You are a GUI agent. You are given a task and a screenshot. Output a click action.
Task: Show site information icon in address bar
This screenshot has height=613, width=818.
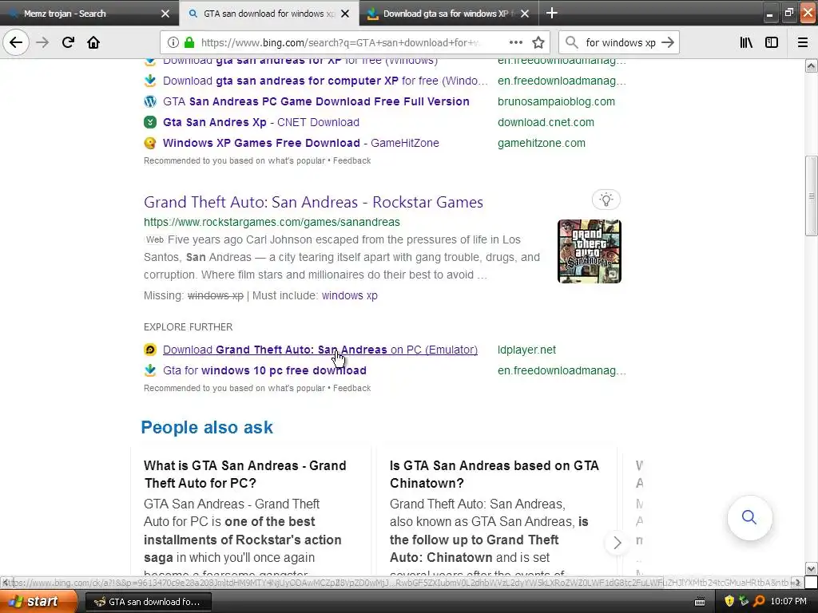point(173,42)
